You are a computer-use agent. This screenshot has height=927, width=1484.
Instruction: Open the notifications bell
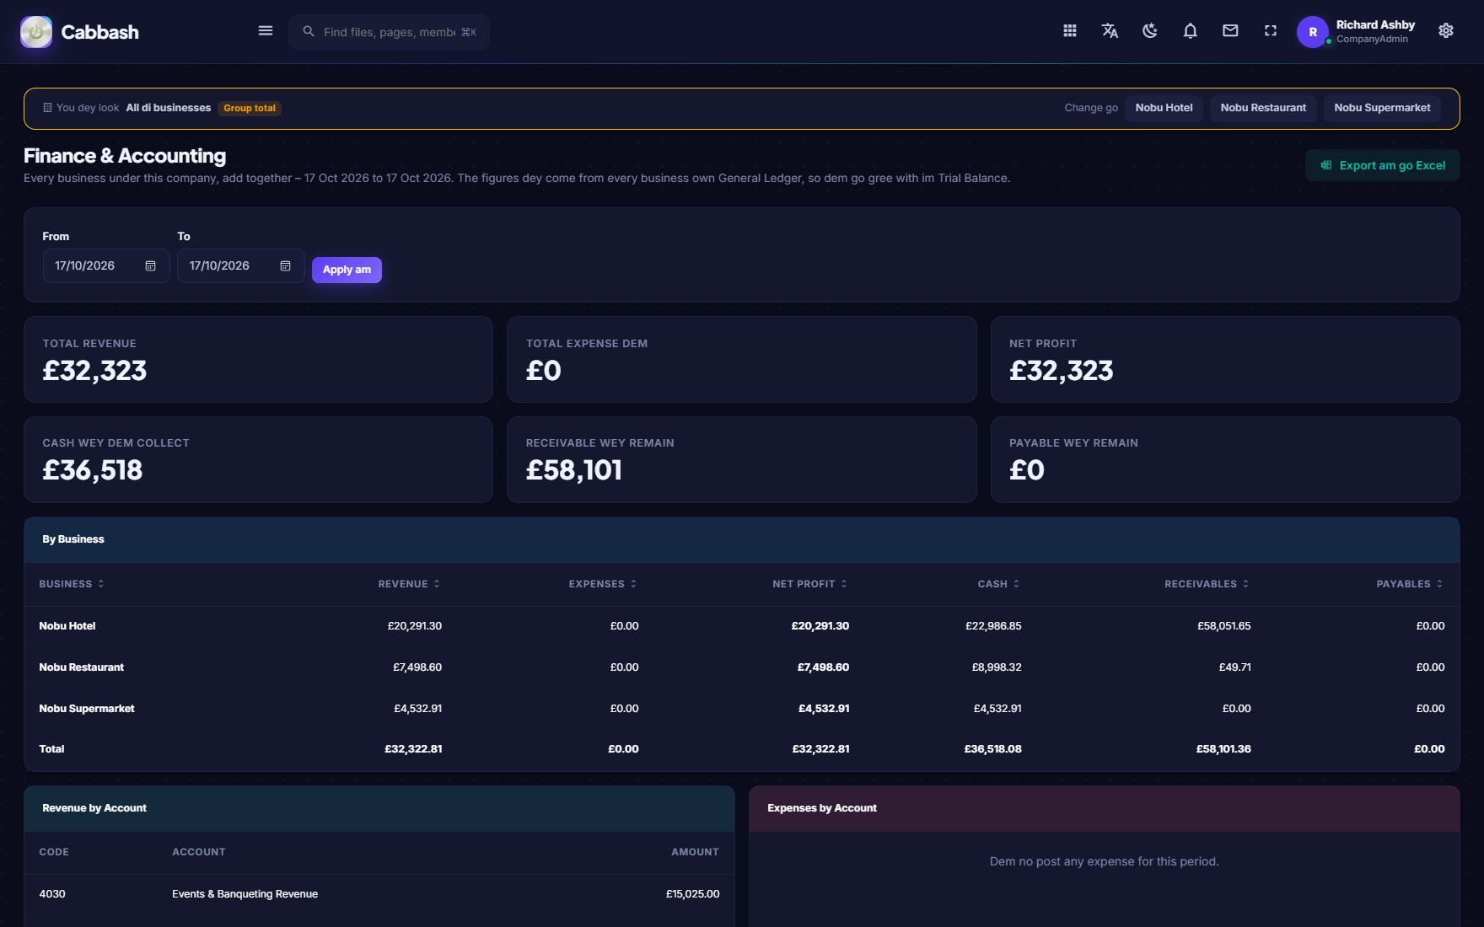1191,31
